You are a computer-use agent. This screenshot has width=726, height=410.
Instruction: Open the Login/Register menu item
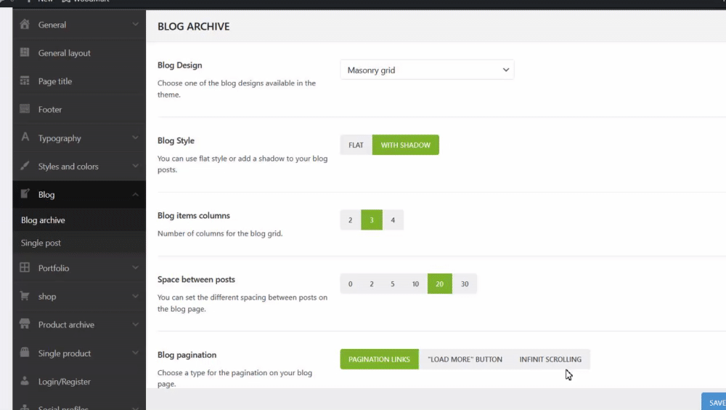tap(79, 381)
